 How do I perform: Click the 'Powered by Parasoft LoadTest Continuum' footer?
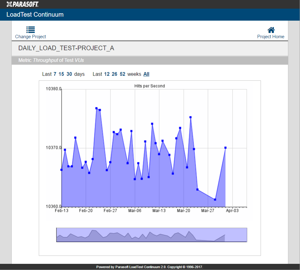tap(150, 267)
